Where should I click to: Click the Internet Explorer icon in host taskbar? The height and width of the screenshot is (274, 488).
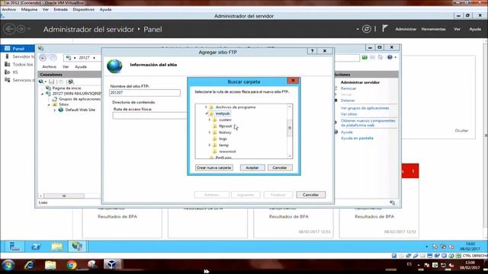[30, 265]
